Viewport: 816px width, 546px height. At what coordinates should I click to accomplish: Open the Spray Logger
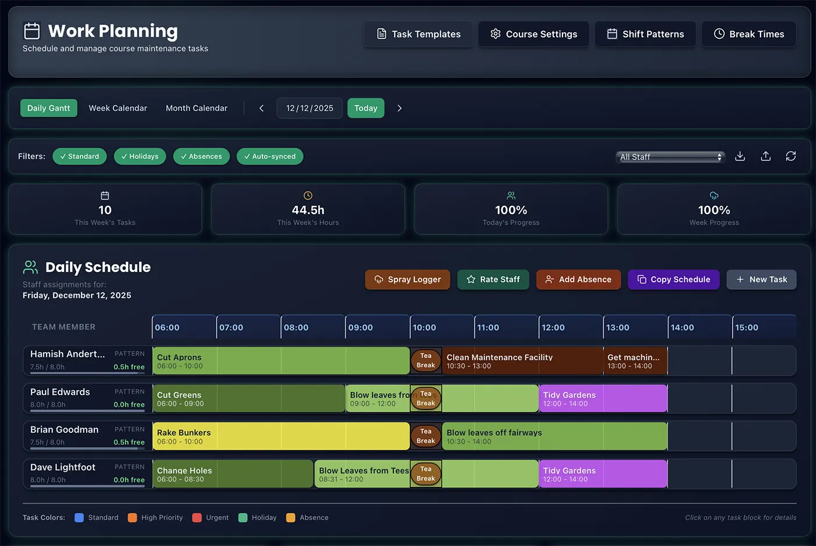pyautogui.click(x=407, y=279)
